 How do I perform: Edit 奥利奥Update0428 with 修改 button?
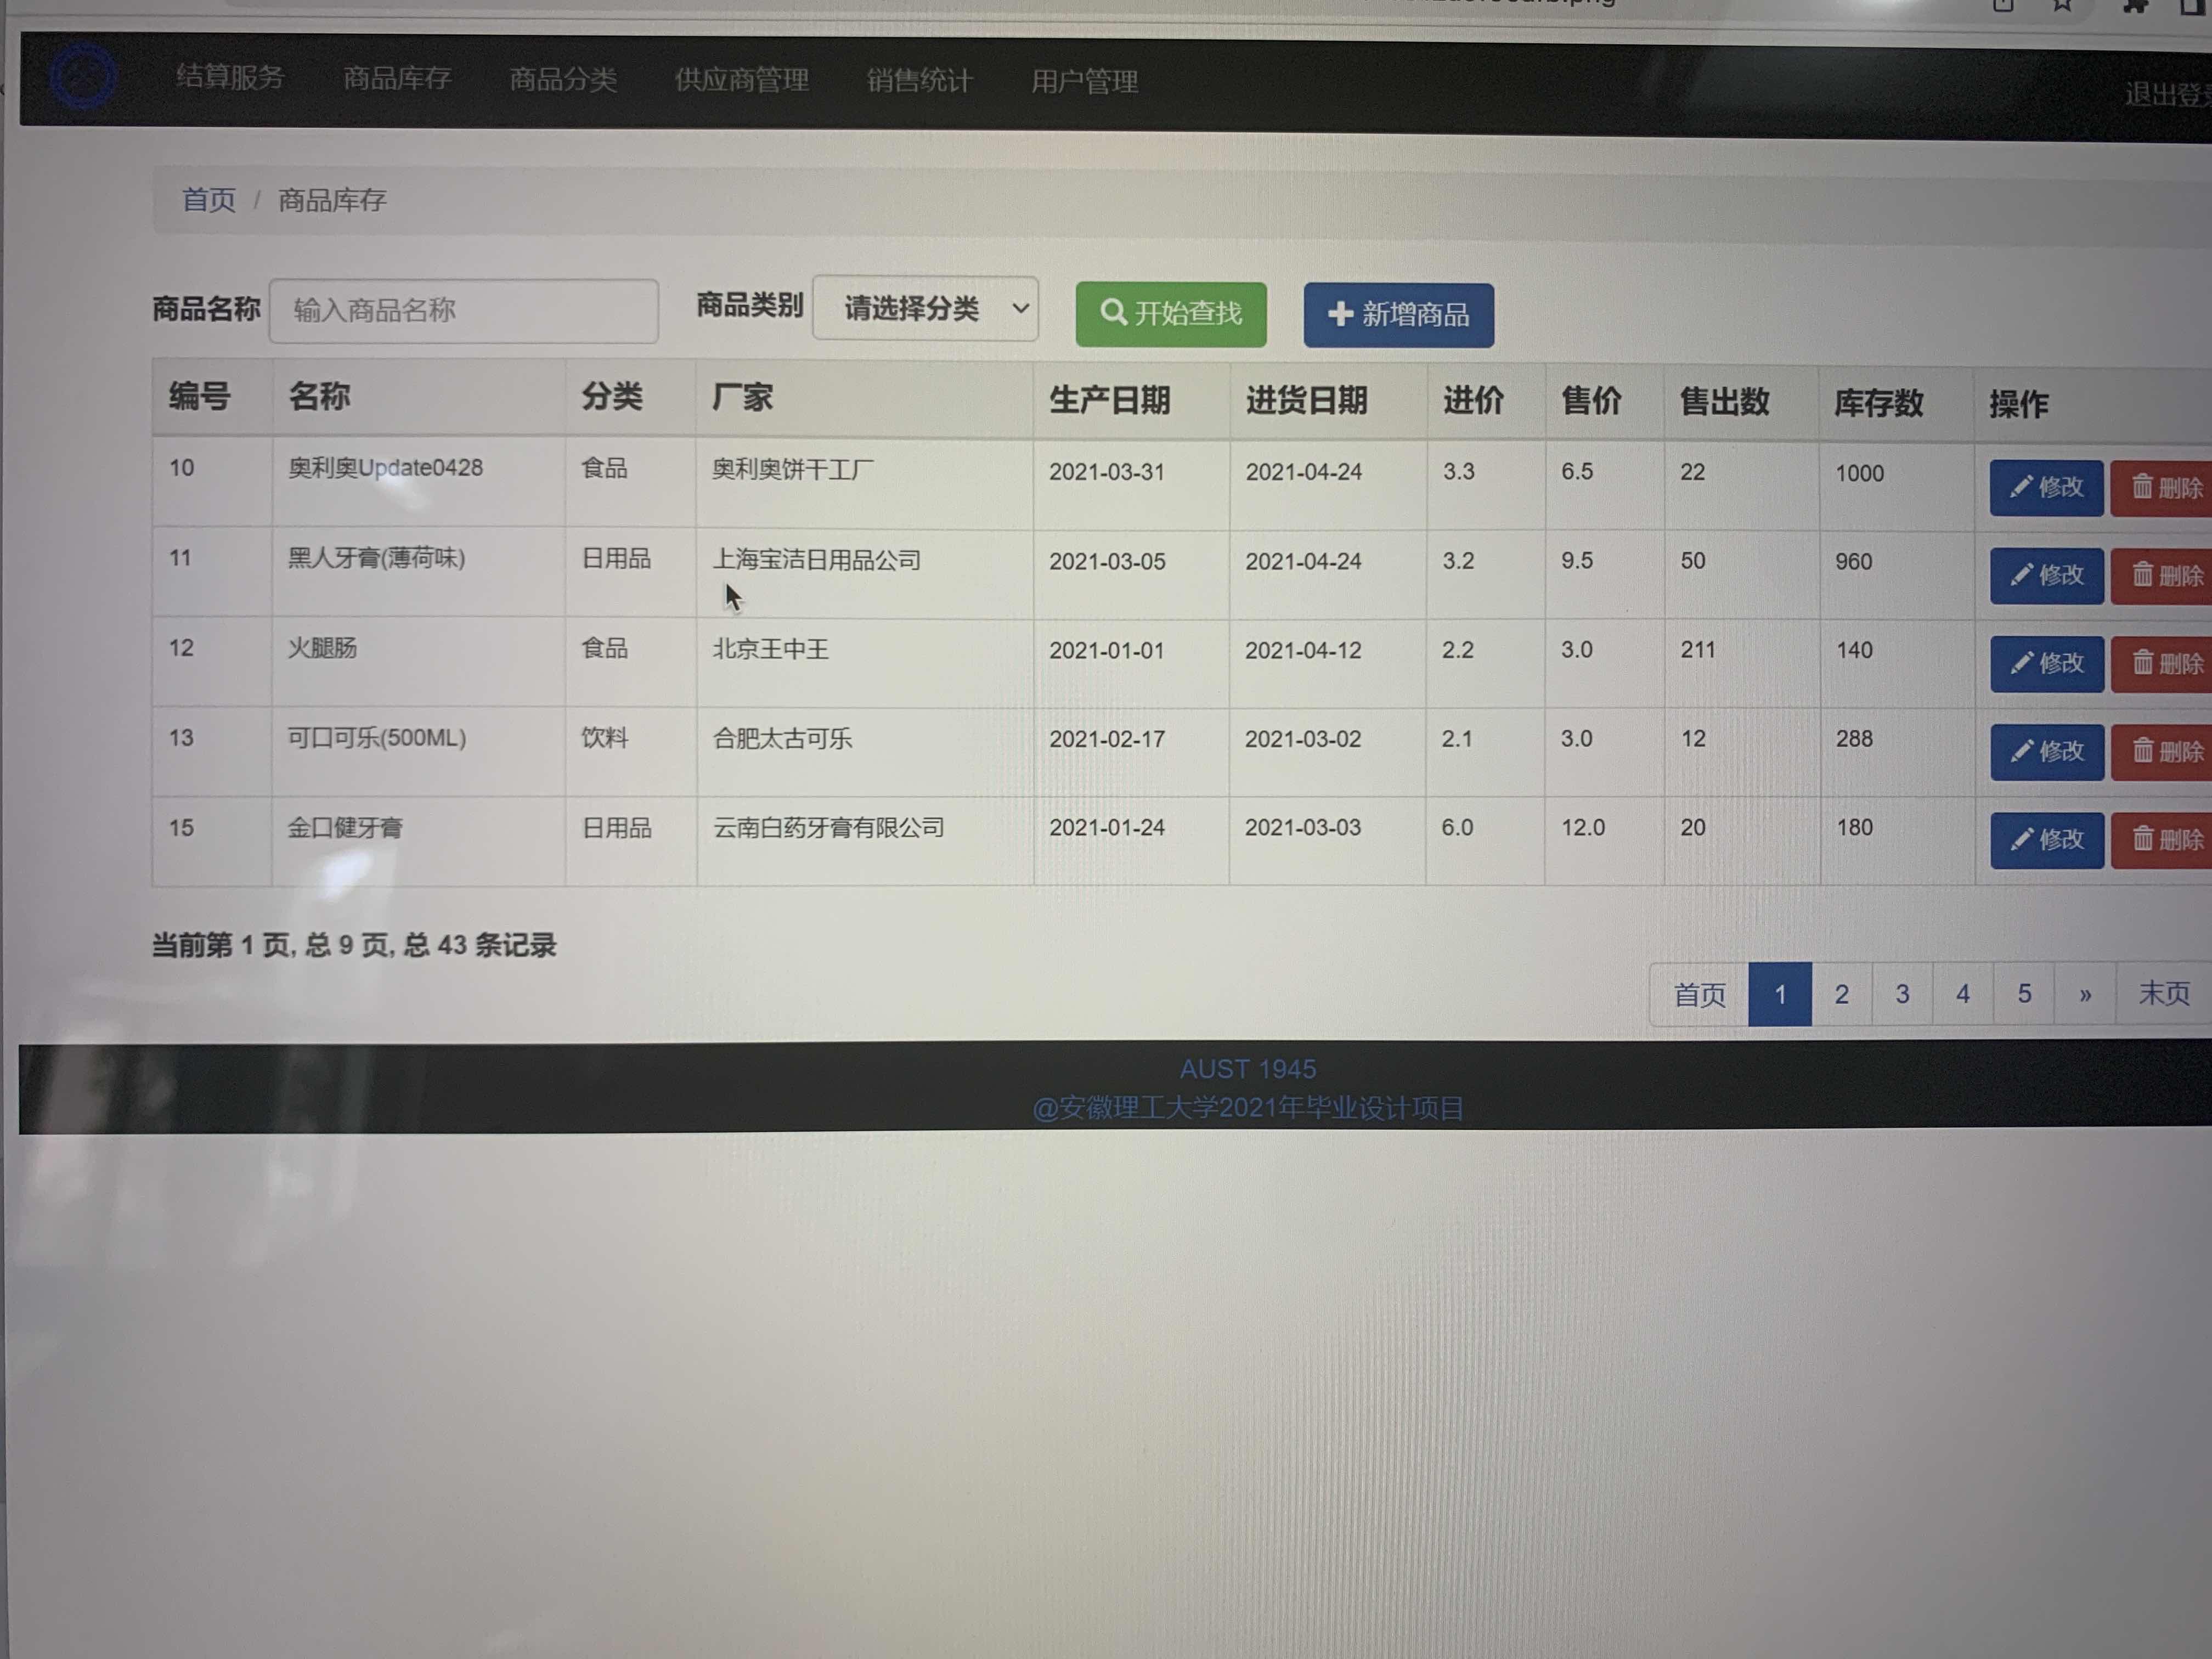tap(2046, 488)
